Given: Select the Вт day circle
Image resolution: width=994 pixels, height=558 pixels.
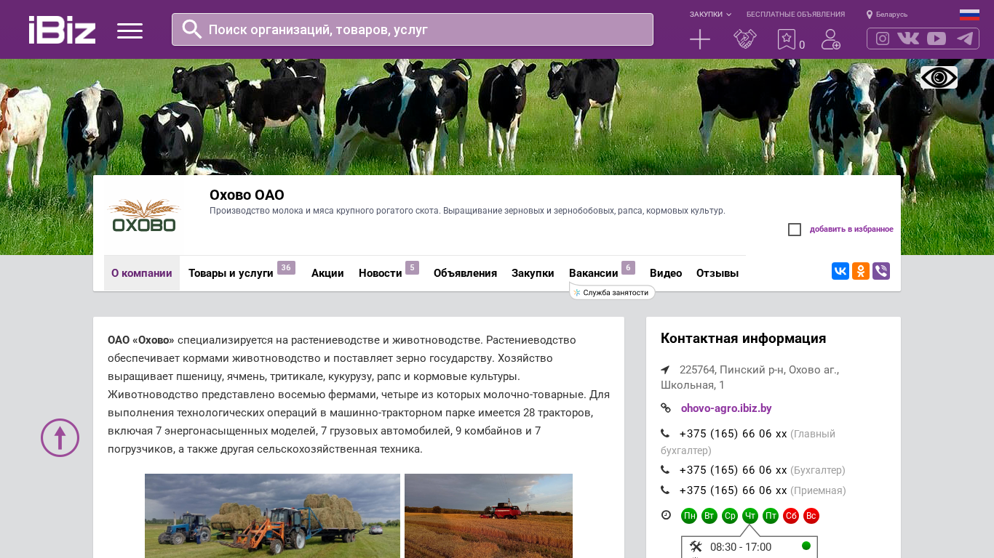Looking at the screenshot, I should (709, 516).
